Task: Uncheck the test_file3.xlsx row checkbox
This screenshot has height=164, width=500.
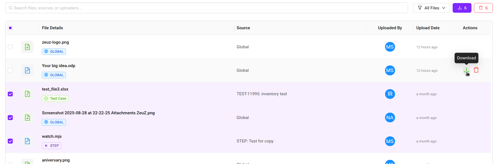Action: [x=10, y=94]
